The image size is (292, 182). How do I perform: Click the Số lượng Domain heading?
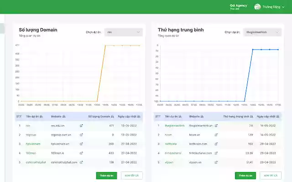pos(38,30)
